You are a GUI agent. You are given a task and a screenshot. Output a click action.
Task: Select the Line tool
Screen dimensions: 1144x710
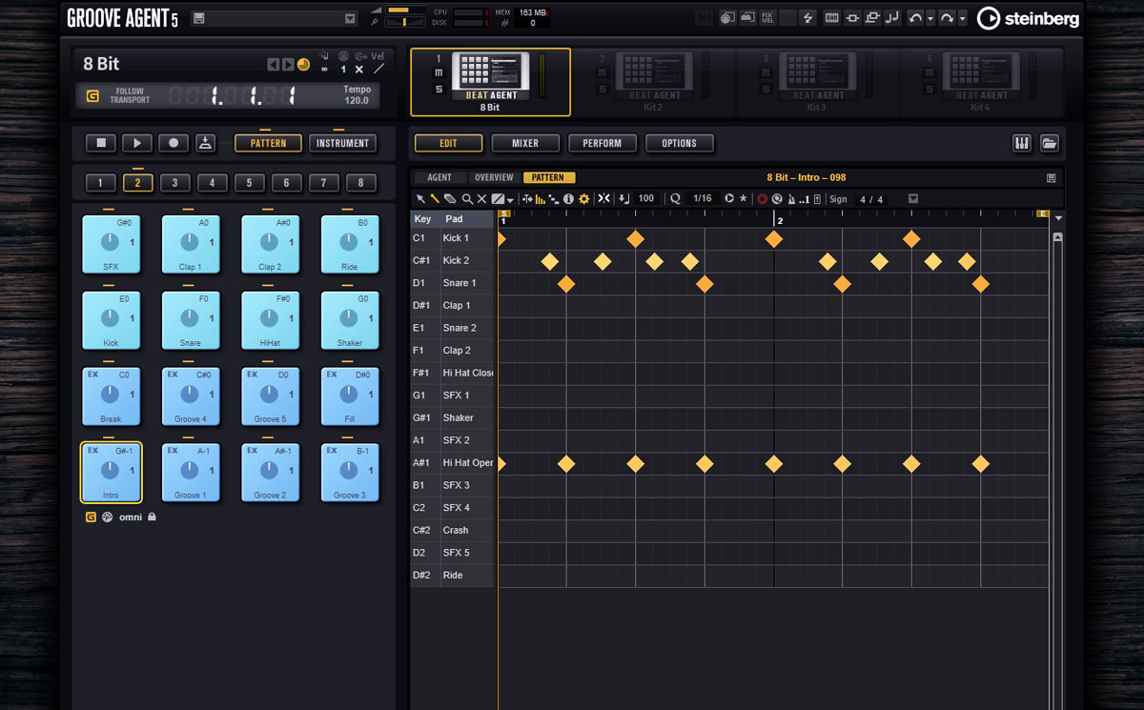click(498, 198)
